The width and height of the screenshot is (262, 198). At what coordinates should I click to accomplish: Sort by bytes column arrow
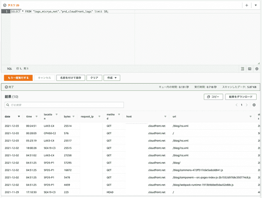coord(73,116)
